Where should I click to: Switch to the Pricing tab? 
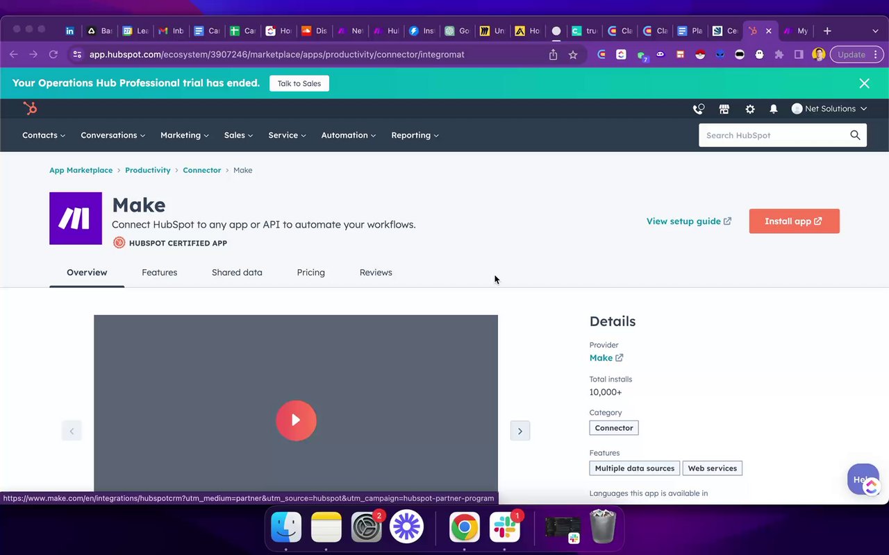point(311,273)
